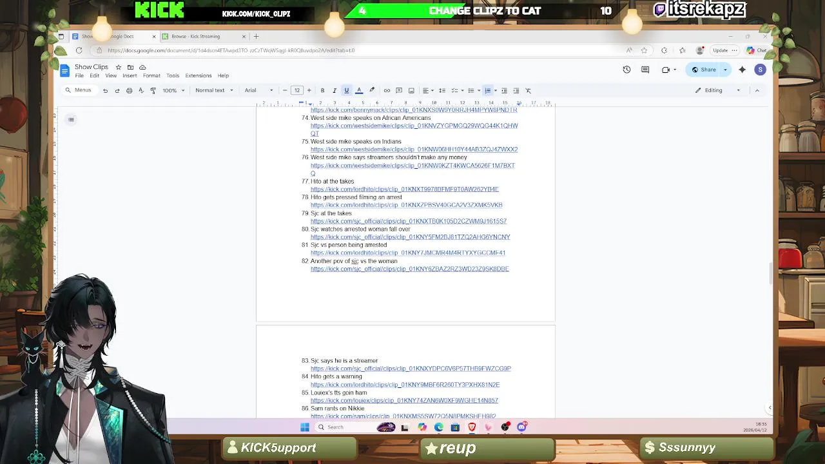Reload the browser page
Screen dimensions: 825x464
point(79,50)
